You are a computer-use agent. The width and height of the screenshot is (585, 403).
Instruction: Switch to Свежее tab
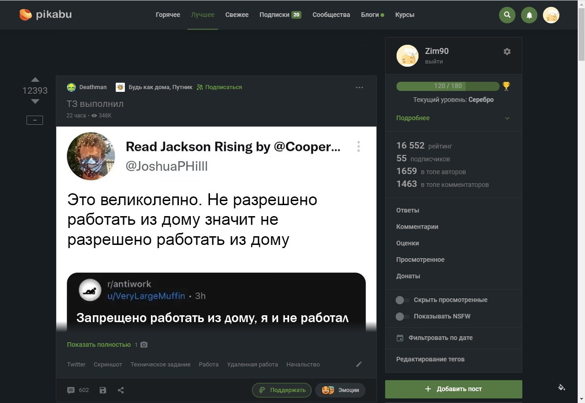pyautogui.click(x=237, y=15)
